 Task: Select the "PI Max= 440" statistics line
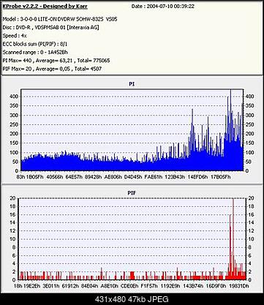click(56, 61)
